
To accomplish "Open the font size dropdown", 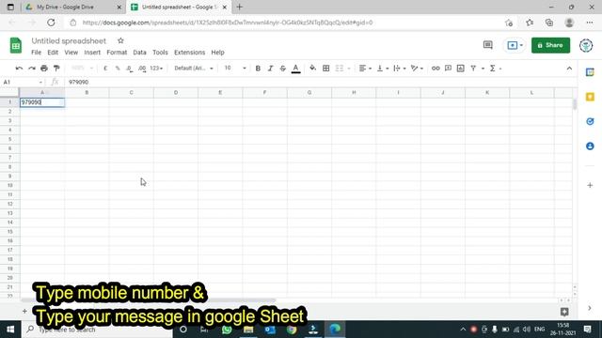I will pos(235,69).
